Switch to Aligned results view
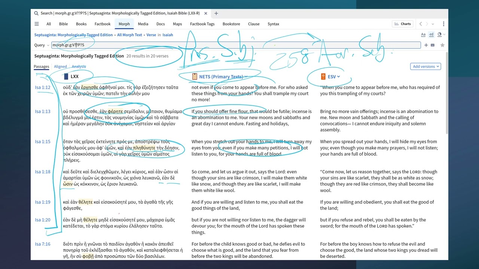Image resolution: width=479 pixels, height=269 pixels. [x=60, y=67]
